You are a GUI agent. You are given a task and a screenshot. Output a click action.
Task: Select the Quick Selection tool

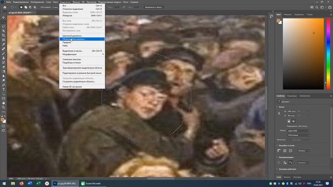[x=4, y=31]
